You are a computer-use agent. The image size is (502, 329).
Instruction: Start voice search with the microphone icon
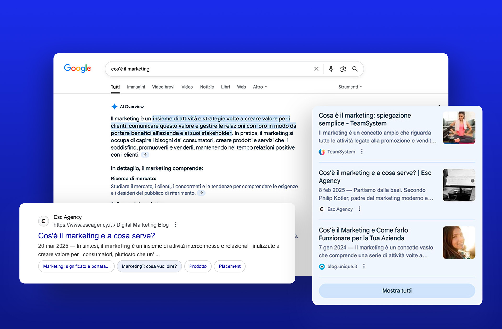pyautogui.click(x=331, y=69)
